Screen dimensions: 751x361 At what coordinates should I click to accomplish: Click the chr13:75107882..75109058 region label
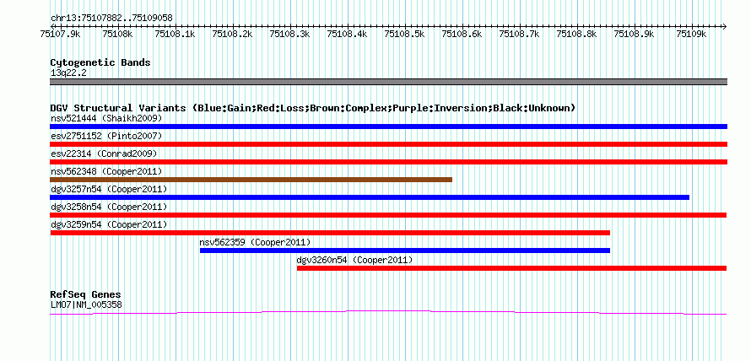(x=111, y=19)
